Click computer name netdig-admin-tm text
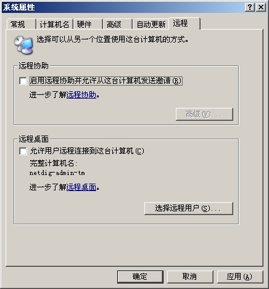 tap(57, 173)
